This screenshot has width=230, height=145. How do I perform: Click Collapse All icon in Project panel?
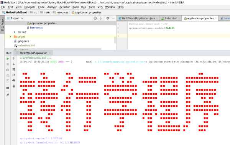[101, 18]
